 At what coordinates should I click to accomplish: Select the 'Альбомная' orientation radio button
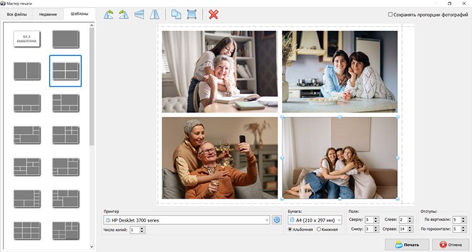click(290, 229)
